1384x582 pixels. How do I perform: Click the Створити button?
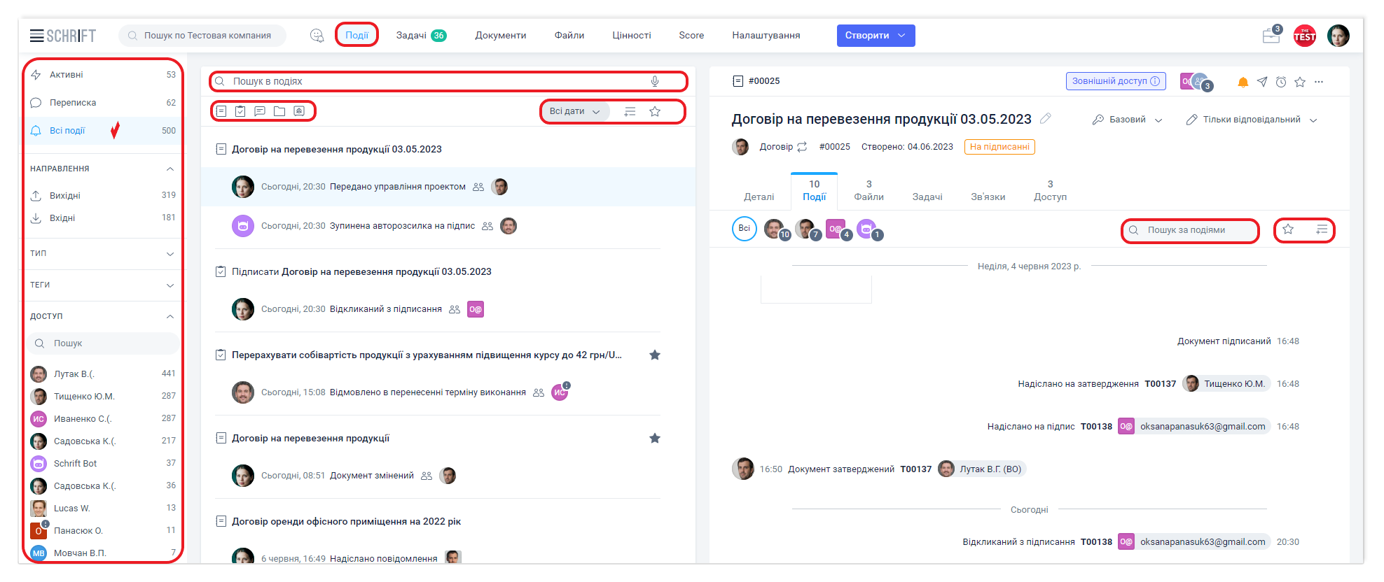875,36
